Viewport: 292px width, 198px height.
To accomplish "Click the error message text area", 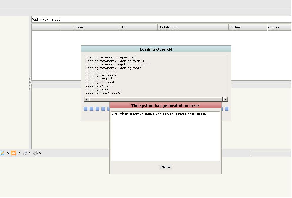I will [165, 136].
